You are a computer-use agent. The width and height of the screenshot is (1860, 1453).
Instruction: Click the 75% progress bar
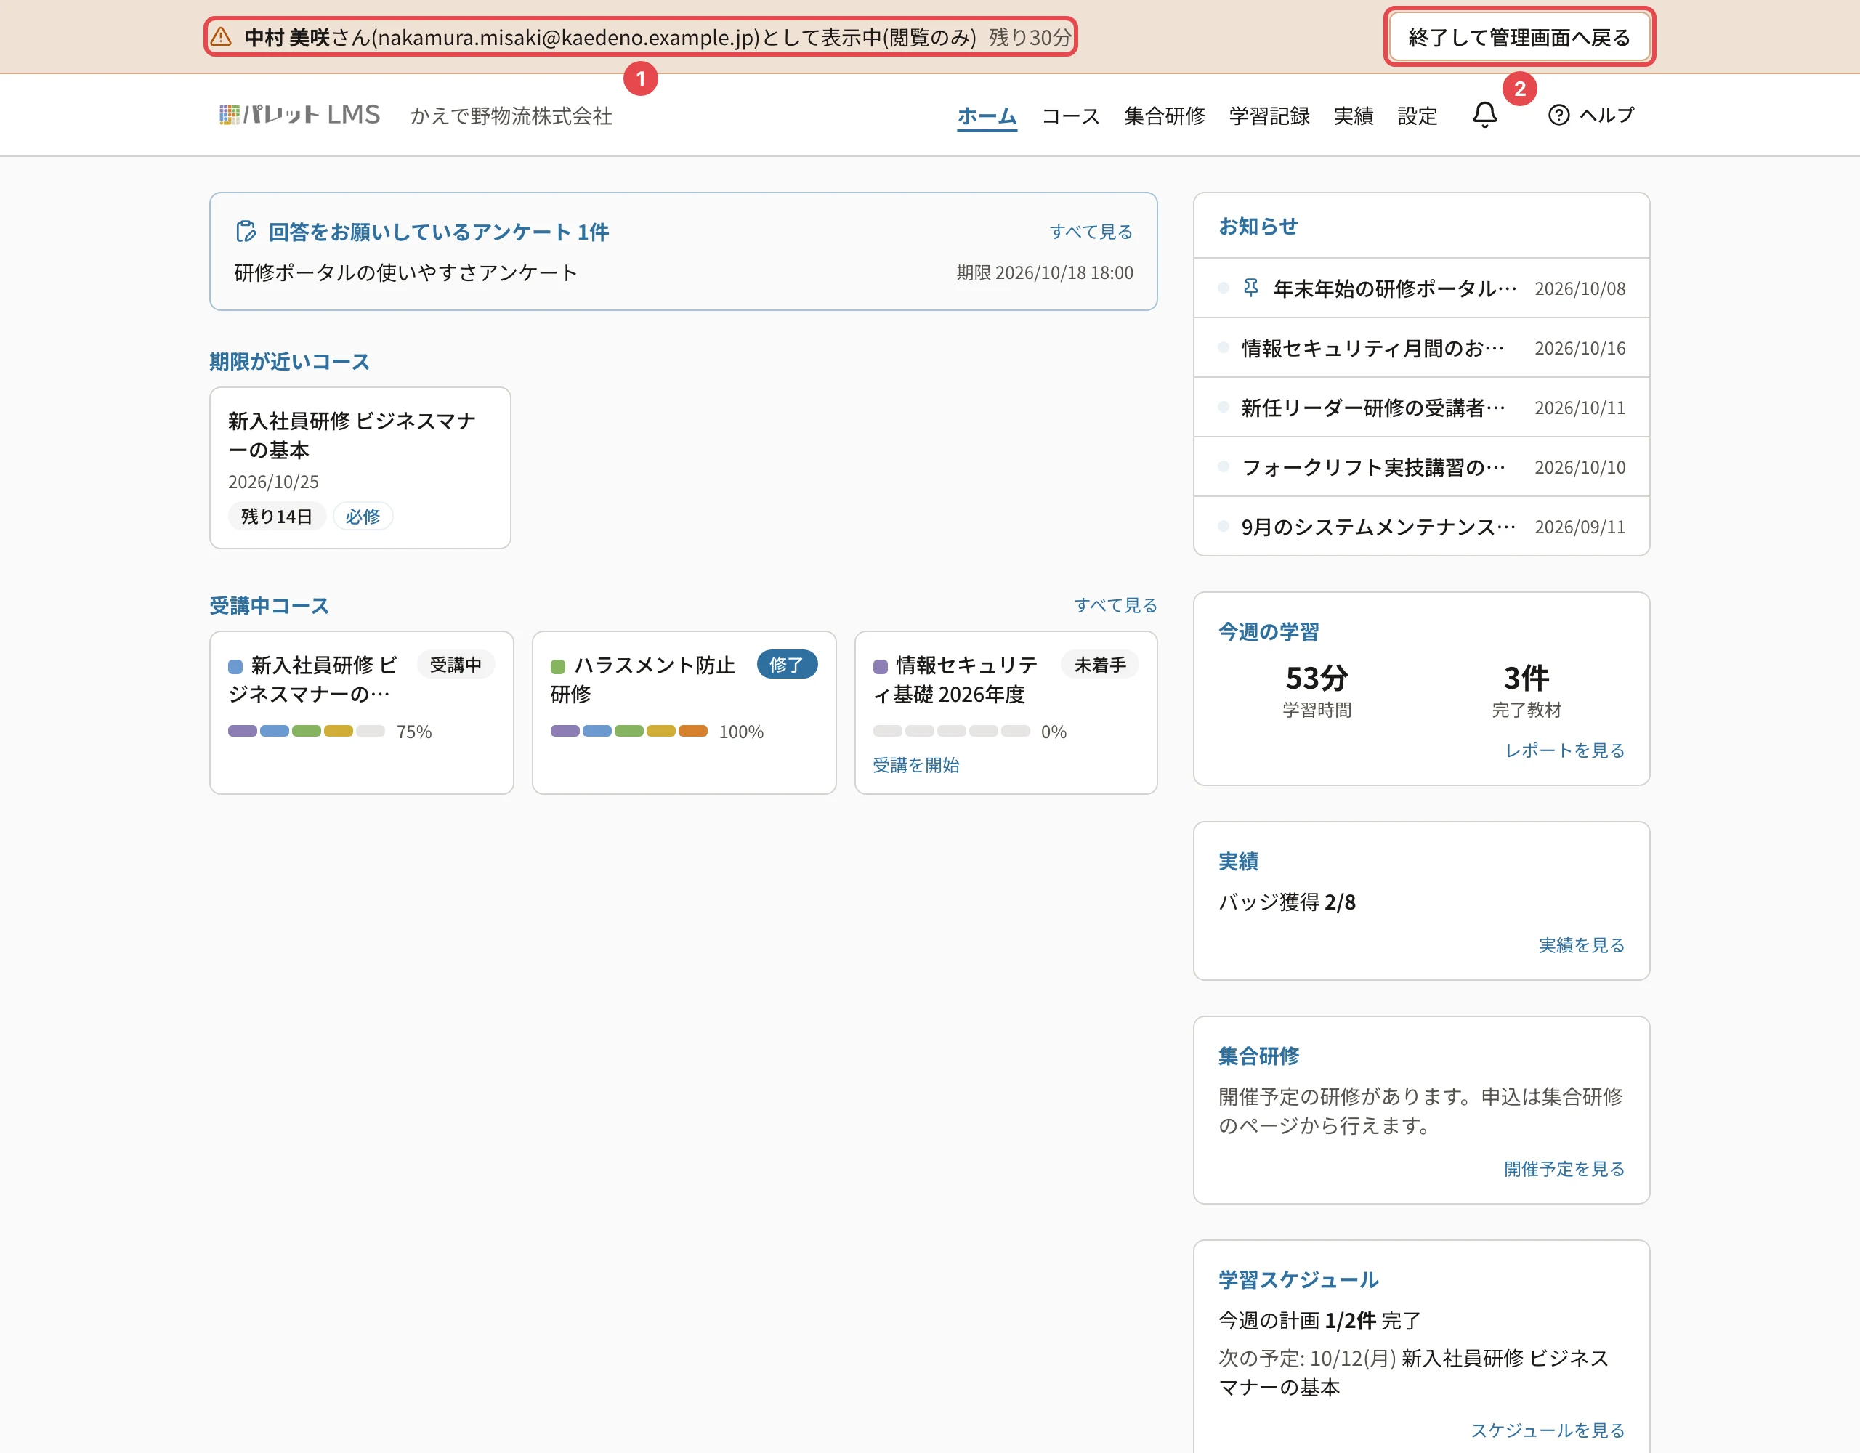[x=307, y=731]
